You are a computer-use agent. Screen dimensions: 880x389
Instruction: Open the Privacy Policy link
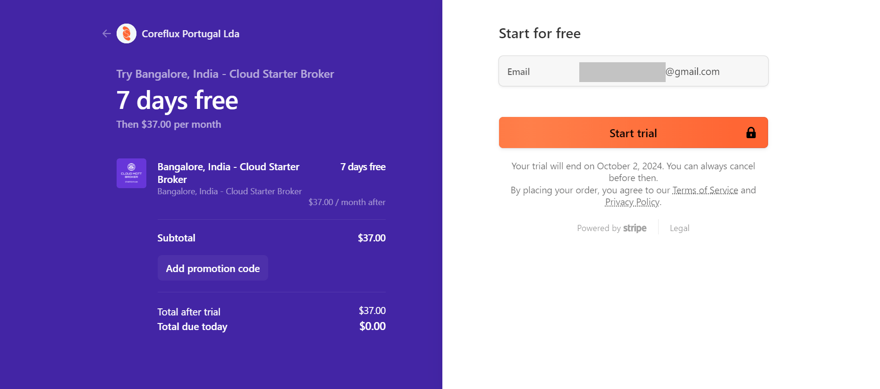coord(632,202)
